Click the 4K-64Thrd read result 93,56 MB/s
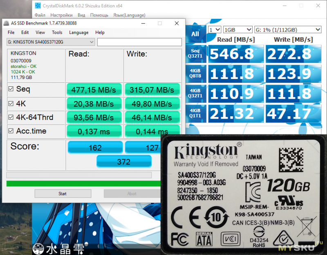The width and height of the screenshot is (327, 255). [x=94, y=117]
